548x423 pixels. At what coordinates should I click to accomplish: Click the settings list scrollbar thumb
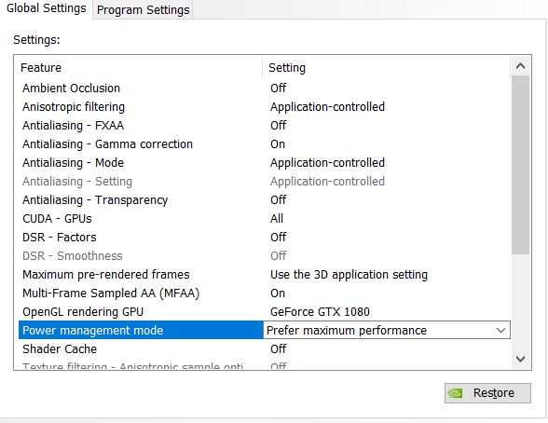pyautogui.click(x=520, y=165)
